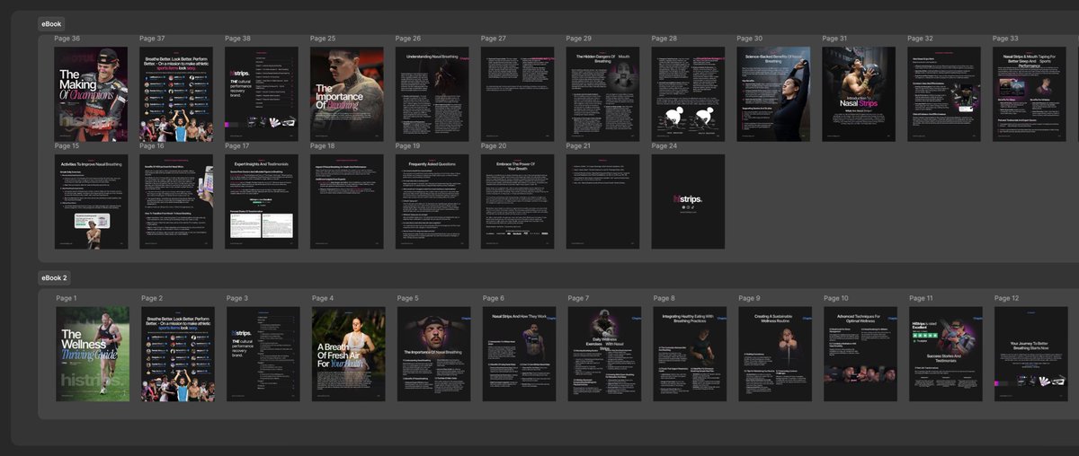1079x456 pixels.
Task: Click the 'Page 20' frame label
Action: (494, 145)
